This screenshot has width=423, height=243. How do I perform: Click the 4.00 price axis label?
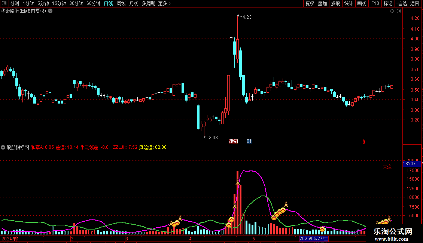(415, 39)
